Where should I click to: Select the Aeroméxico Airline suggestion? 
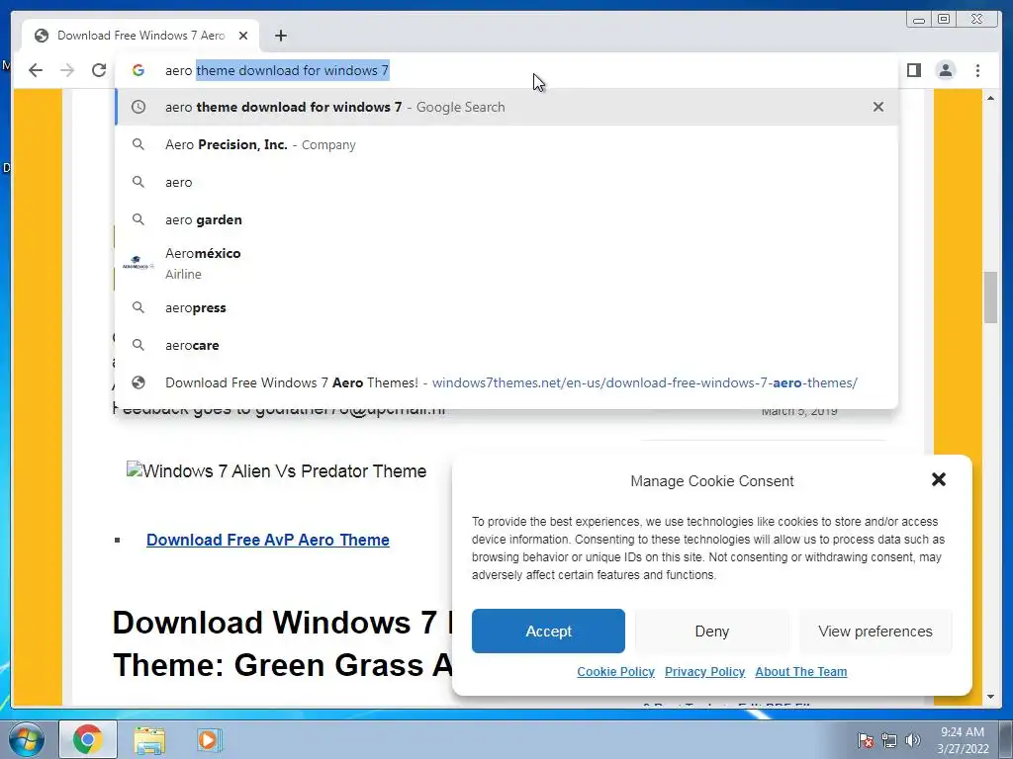coord(506,263)
